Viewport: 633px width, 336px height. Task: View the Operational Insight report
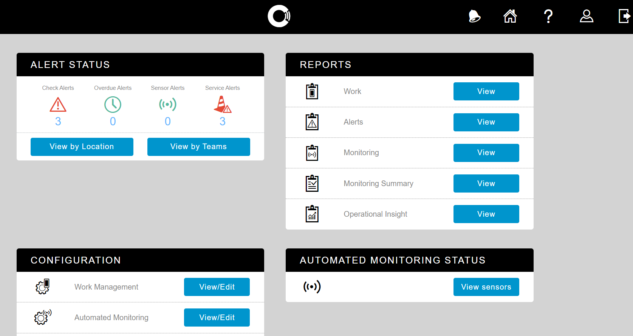click(x=486, y=214)
